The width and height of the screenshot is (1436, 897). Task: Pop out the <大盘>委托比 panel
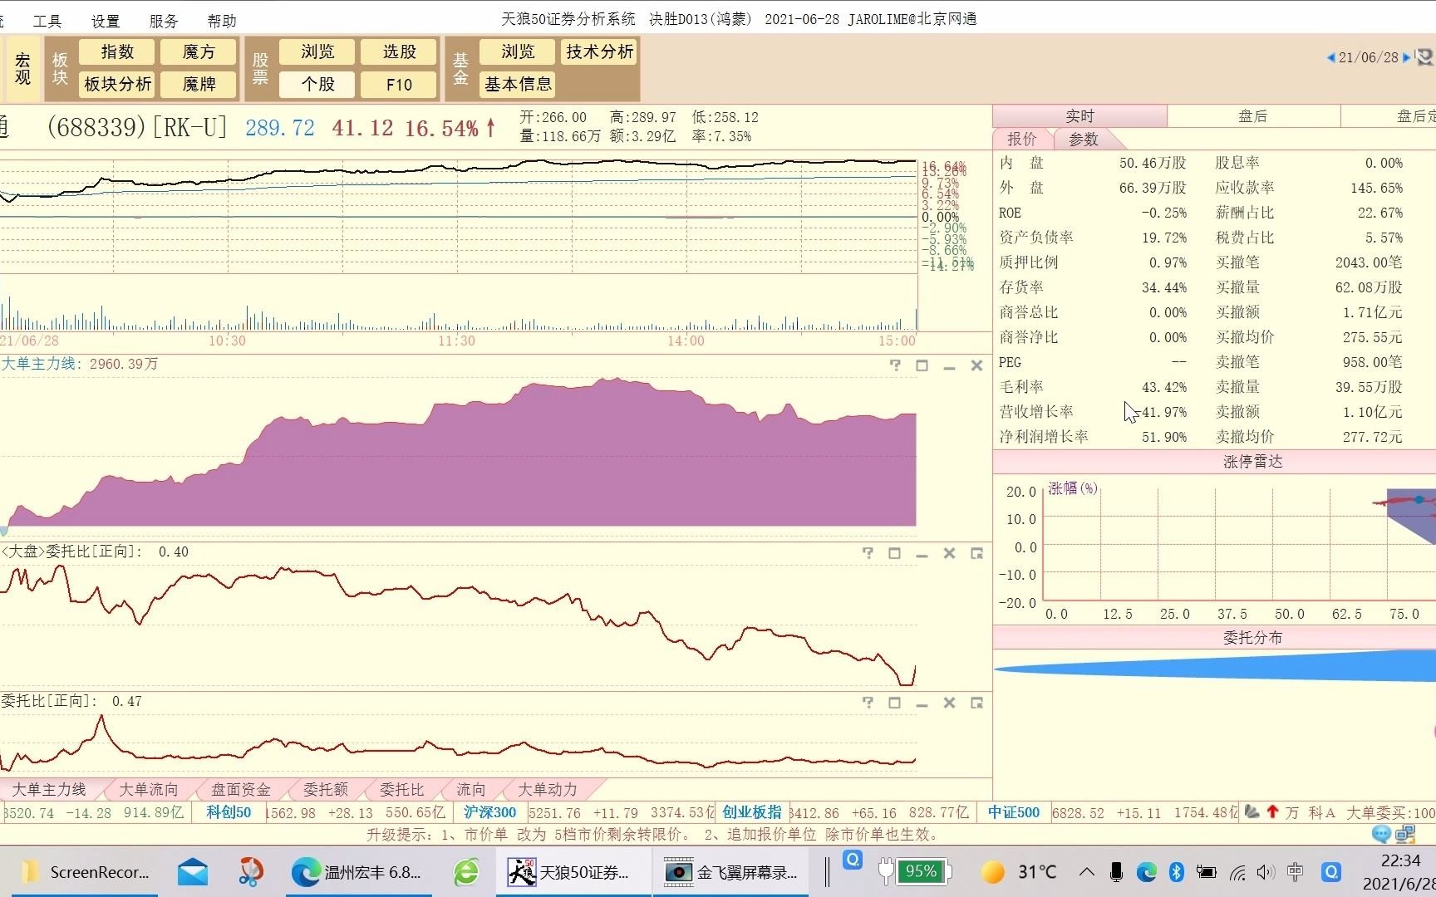976,553
